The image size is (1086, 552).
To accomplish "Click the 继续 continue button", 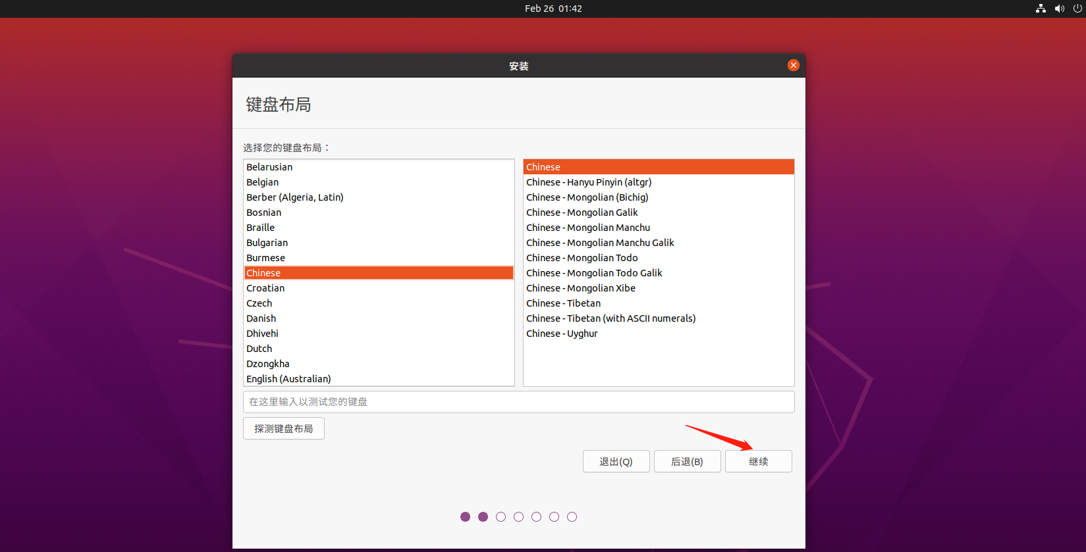I will [x=758, y=461].
